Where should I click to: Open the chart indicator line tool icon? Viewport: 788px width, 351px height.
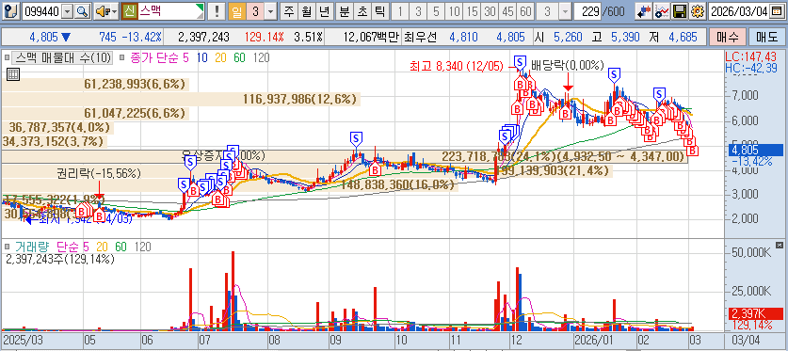(662, 11)
